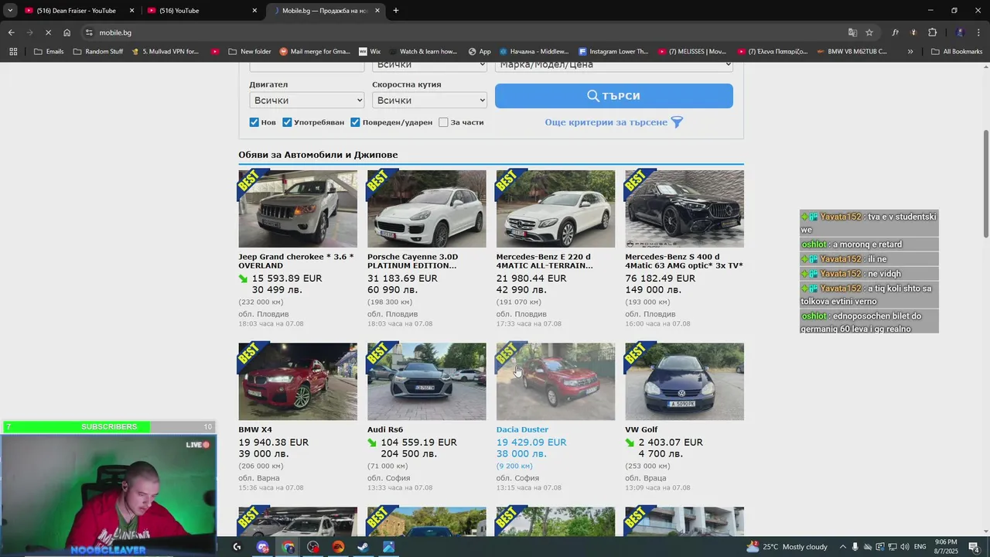The height and width of the screenshot is (557, 990).
Task: Click the microphone icon in system tray
Action: (x=855, y=547)
